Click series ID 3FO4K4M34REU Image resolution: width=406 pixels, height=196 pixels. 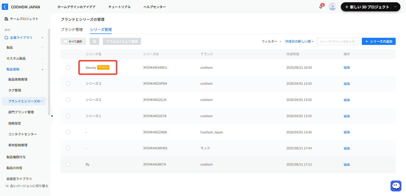[155, 67]
